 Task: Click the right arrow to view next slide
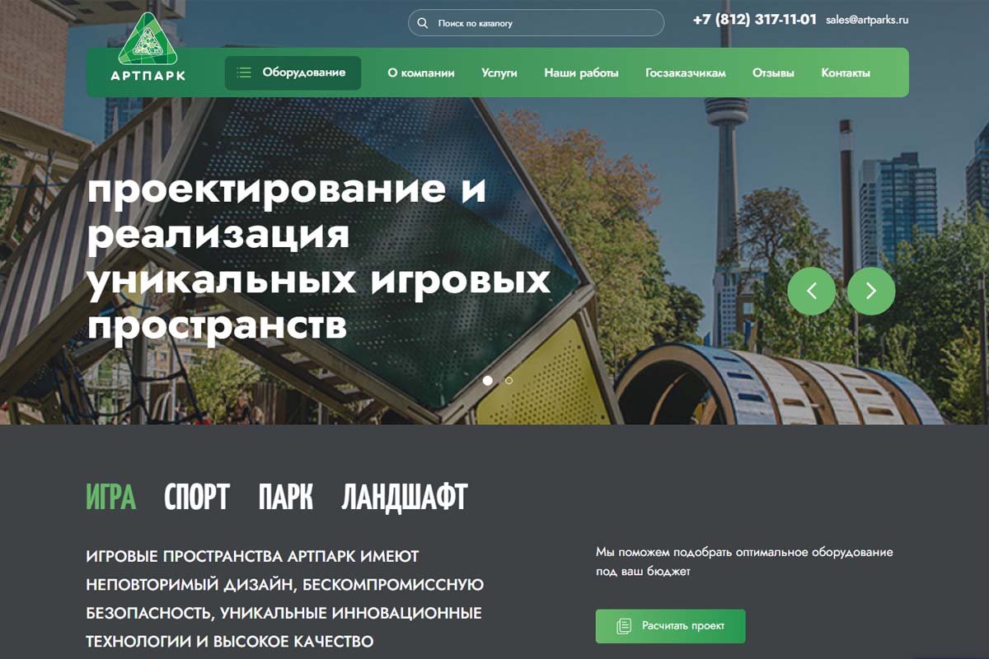click(x=871, y=291)
